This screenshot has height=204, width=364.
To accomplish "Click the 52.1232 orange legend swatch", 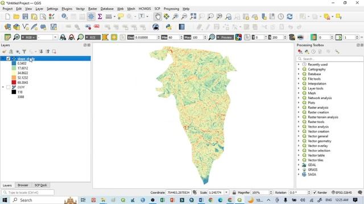I will pos(14,78).
